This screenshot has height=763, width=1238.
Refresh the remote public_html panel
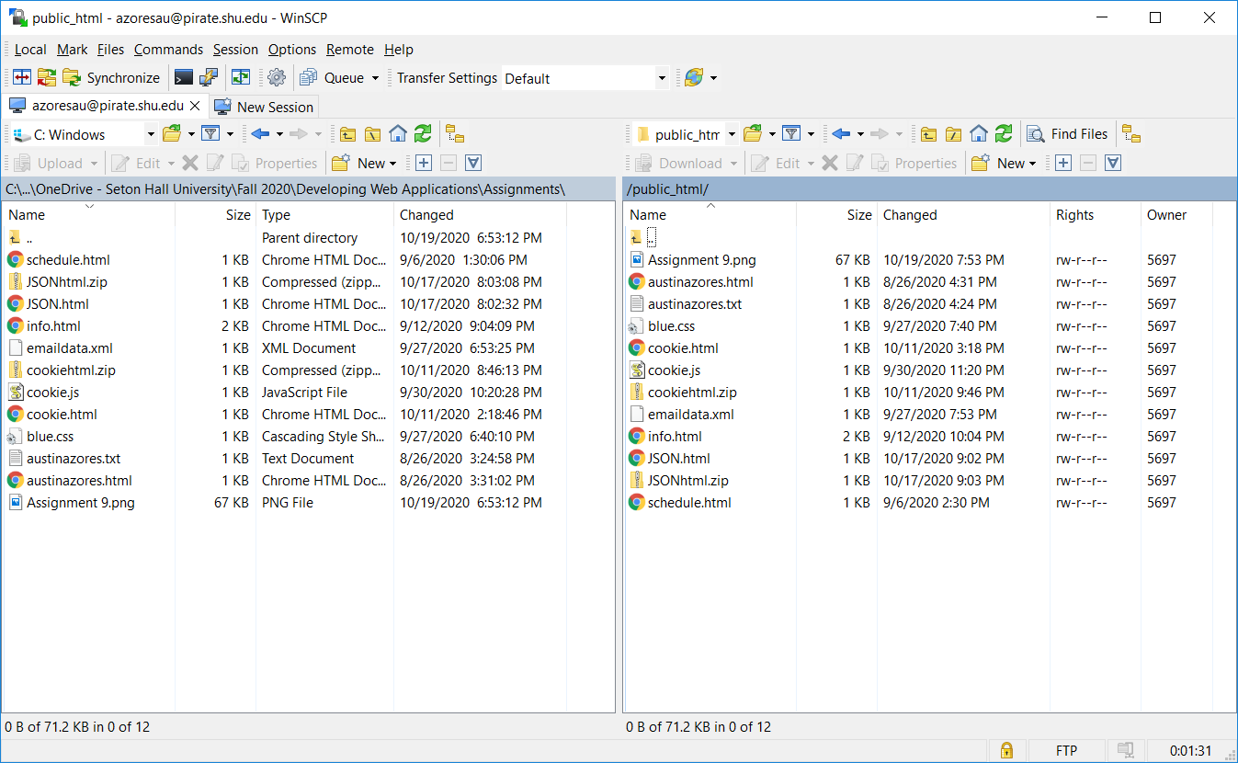[x=1004, y=134]
